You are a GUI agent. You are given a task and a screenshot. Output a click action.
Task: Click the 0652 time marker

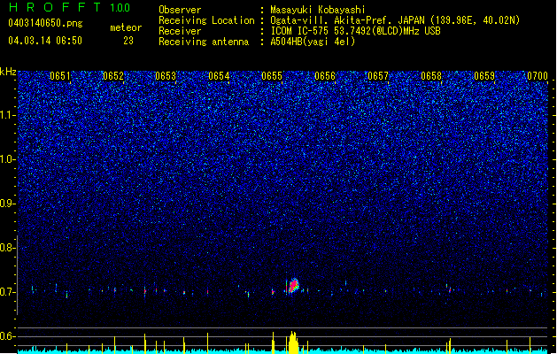[x=113, y=76]
